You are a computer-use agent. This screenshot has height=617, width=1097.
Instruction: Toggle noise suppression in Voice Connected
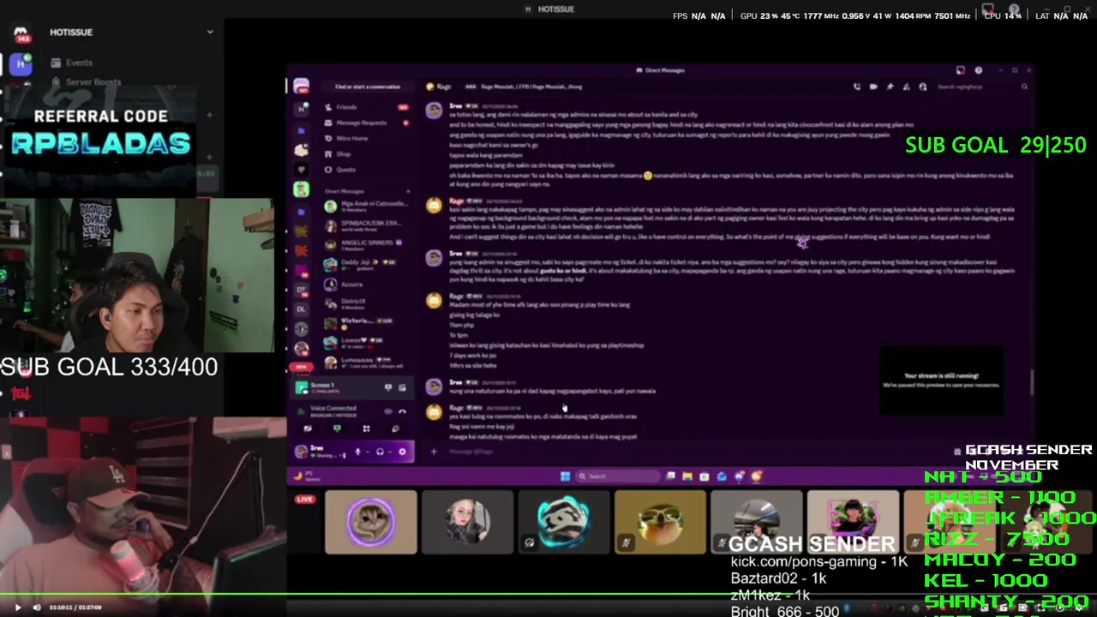click(x=388, y=411)
